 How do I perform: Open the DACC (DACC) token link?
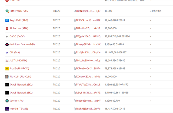17,36
